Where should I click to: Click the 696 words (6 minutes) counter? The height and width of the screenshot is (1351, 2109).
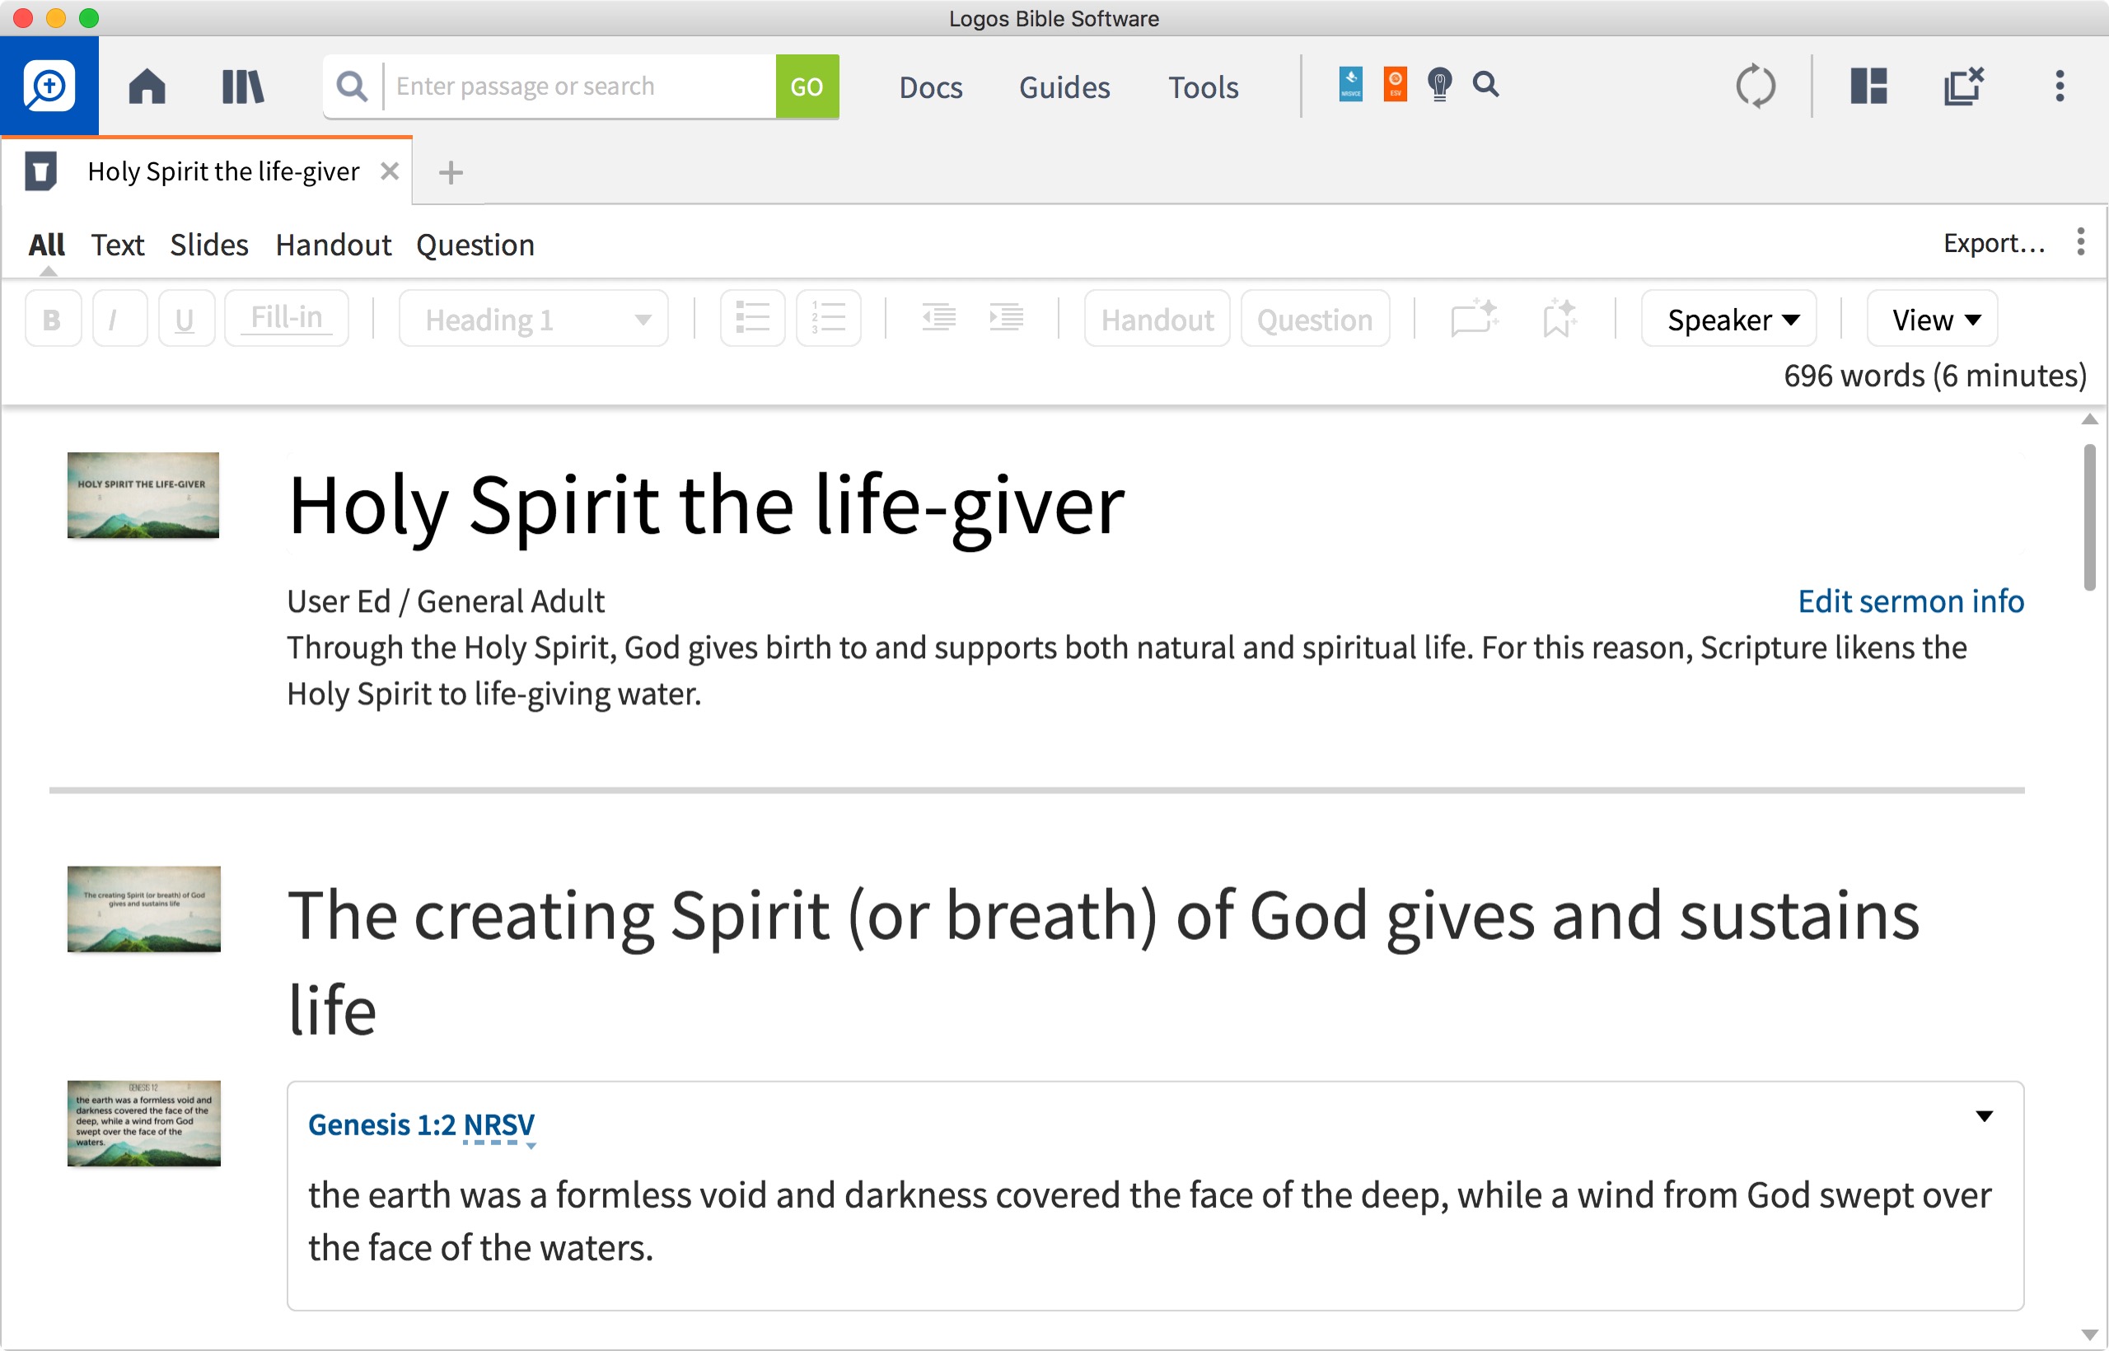(x=1934, y=376)
